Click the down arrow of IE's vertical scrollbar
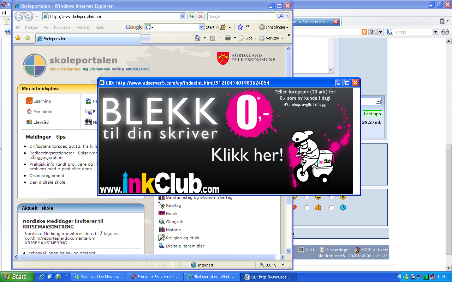This screenshot has height=282, width=452. click(x=288, y=251)
